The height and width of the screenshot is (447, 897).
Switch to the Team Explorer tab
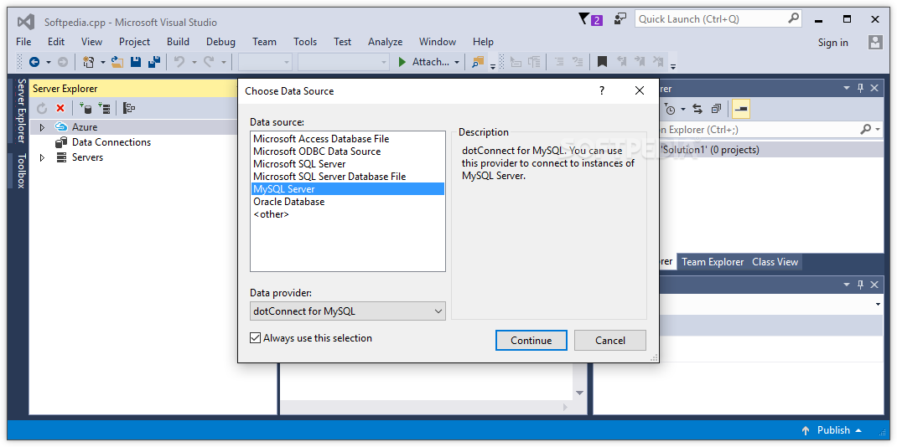click(713, 262)
